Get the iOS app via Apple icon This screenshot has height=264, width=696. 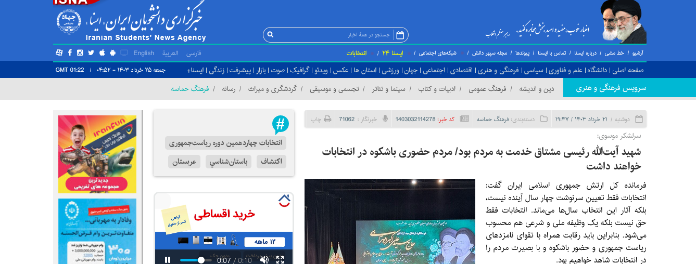tap(102, 52)
